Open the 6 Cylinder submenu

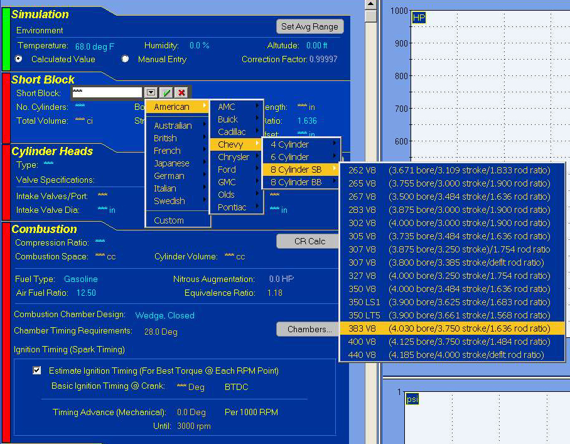pyautogui.click(x=301, y=157)
